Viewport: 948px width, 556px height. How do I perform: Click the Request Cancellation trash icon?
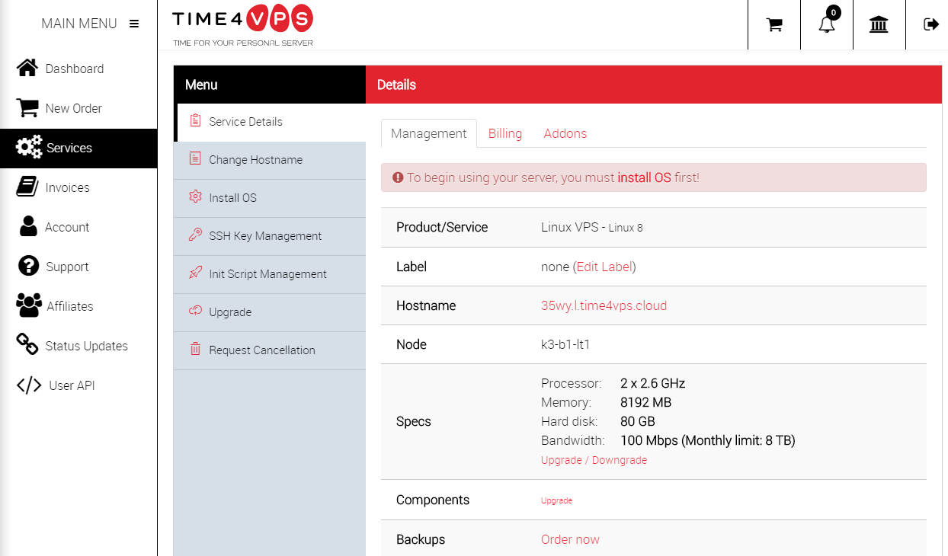195,350
